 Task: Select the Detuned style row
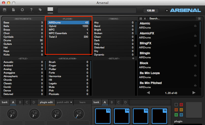[23, 94]
